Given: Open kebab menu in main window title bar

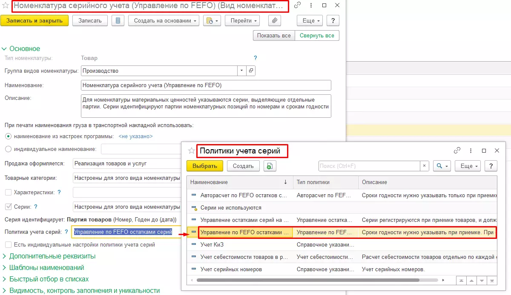Looking at the screenshot, I should coord(311,6).
